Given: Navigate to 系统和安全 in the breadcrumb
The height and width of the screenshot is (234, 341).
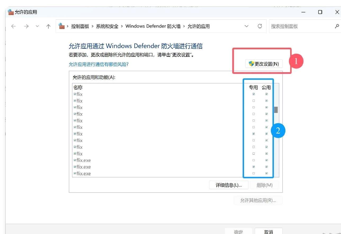Looking at the screenshot, I should 107,26.
